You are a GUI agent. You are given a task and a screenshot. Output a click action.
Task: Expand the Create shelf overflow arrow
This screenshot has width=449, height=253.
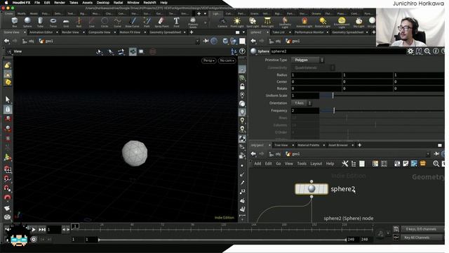205,22
